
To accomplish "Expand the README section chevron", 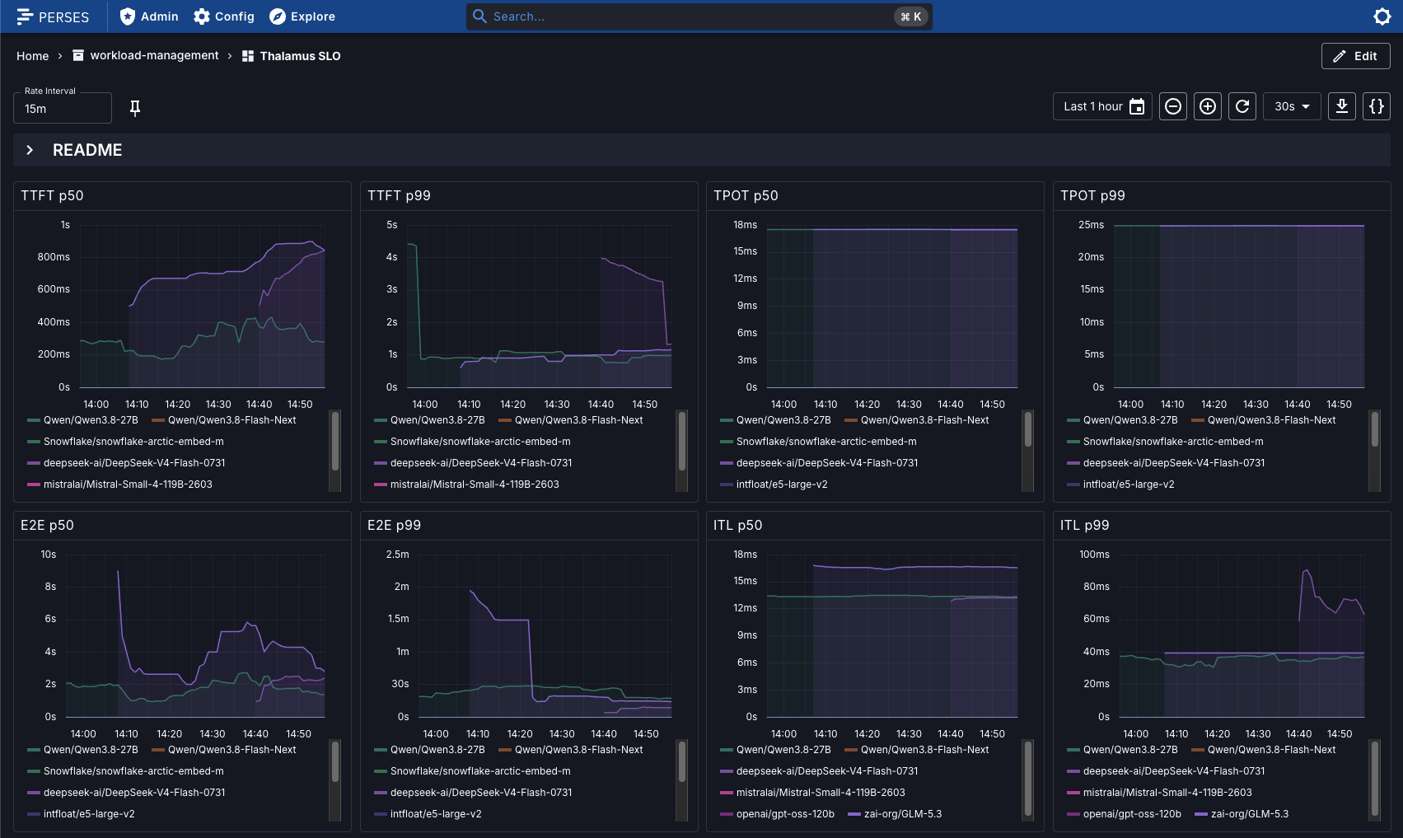I will click(x=30, y=150).
